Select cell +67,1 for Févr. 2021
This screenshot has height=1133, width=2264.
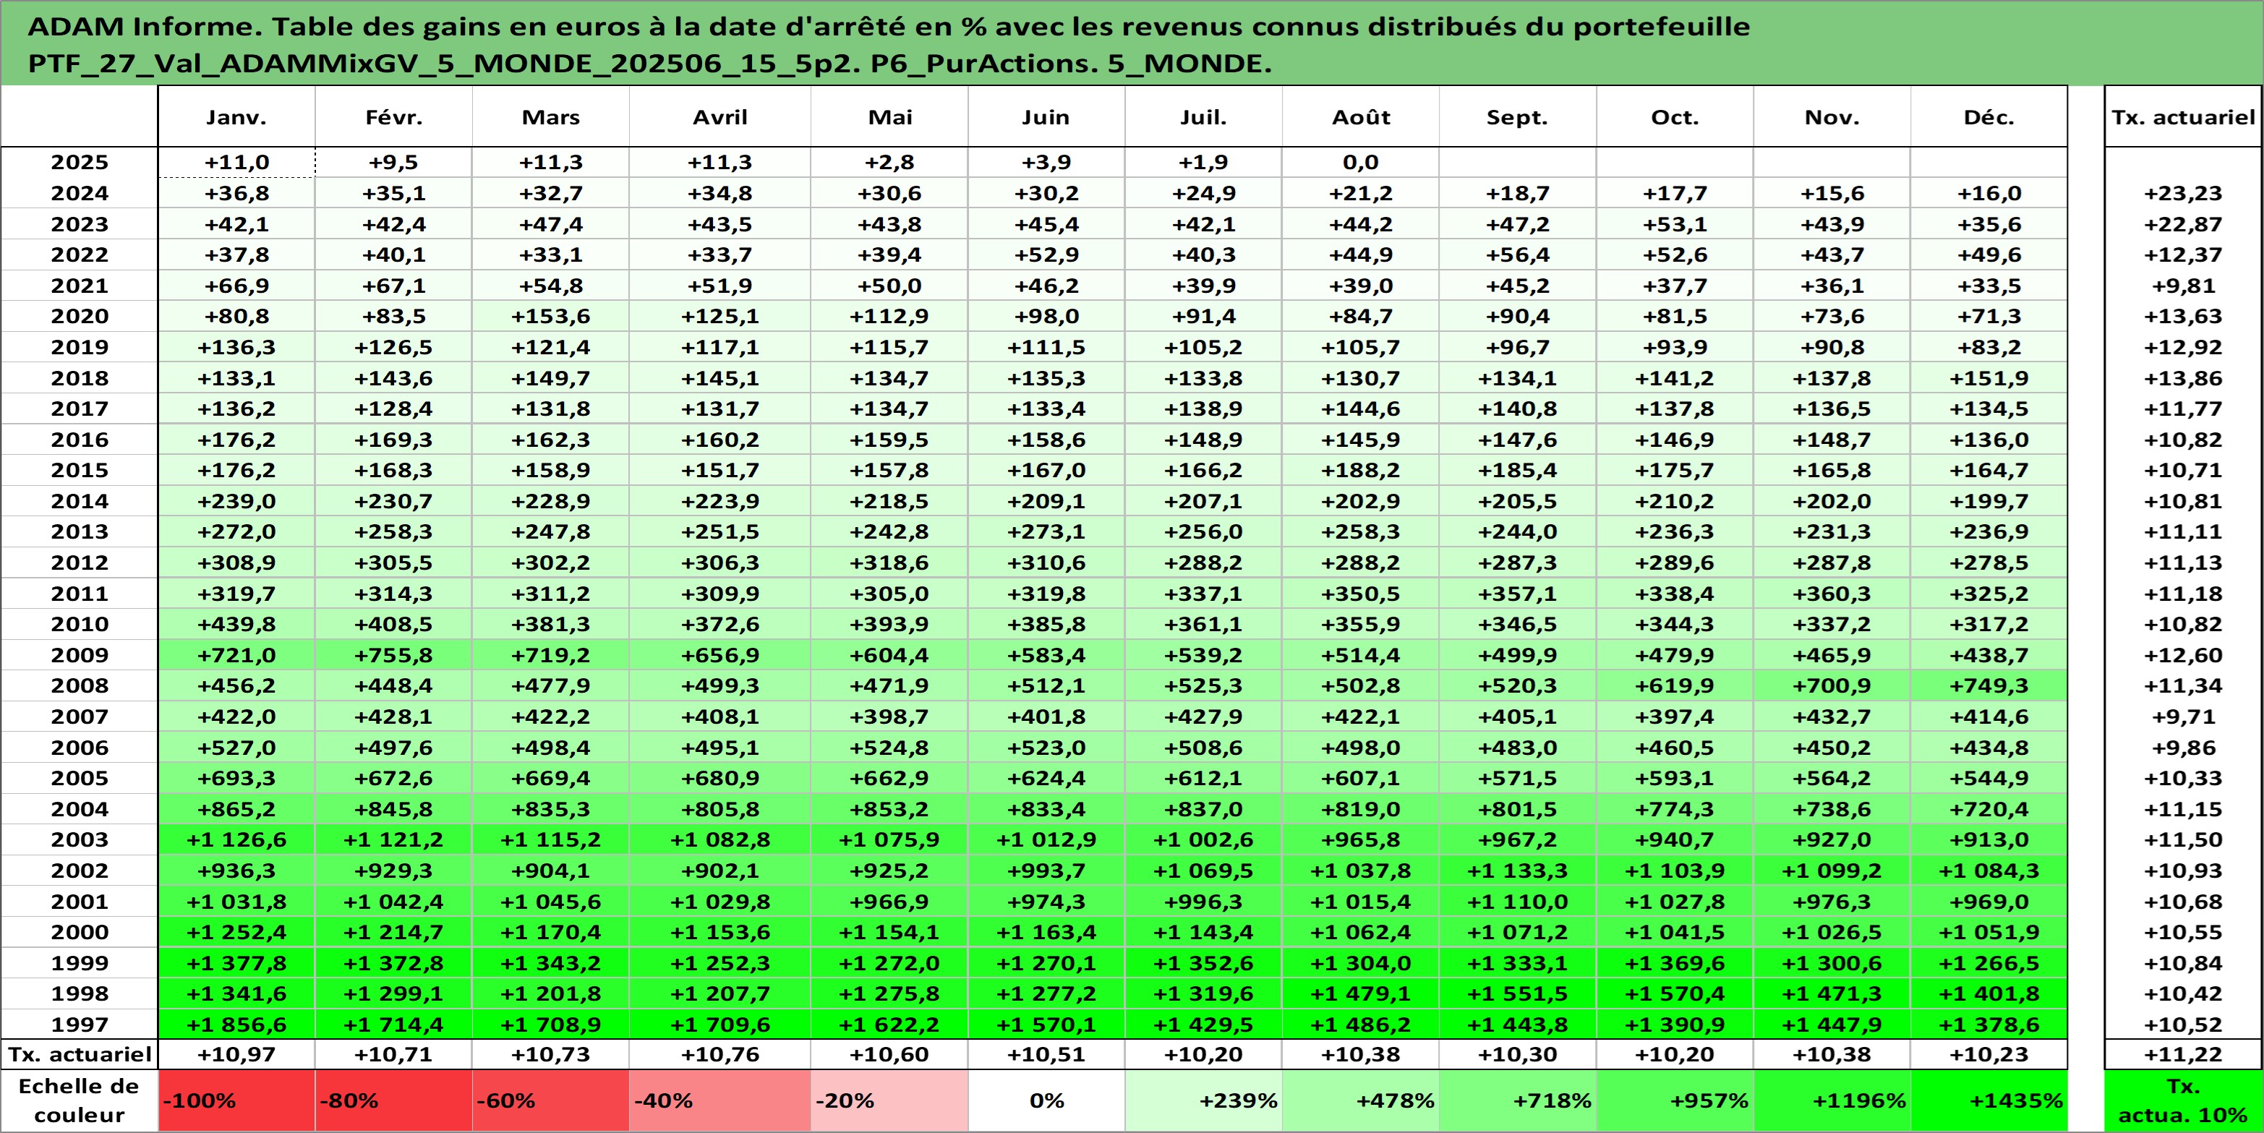tap(394, 286)
